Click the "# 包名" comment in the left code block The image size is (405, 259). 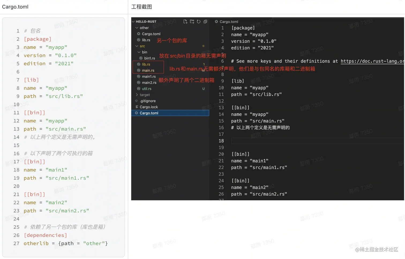pyautogui.click(x=32, y=31)
